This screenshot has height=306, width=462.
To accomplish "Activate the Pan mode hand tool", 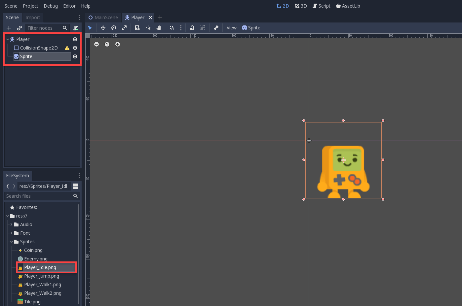I will click(159, 28).
